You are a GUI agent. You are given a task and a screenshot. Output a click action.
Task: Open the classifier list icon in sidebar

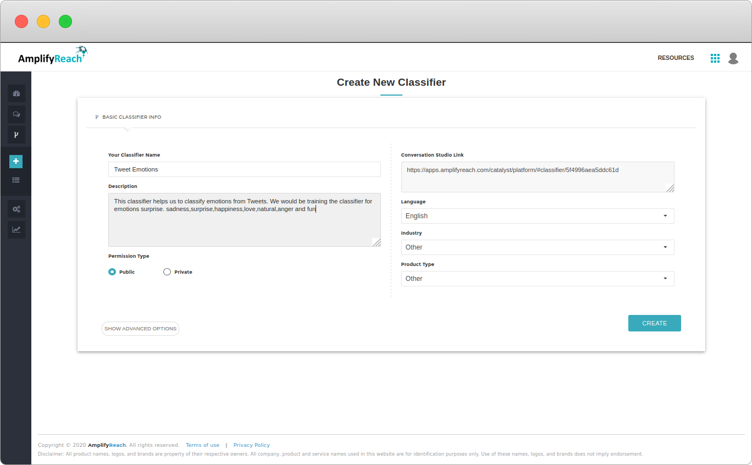pyautogui.click(x=16, y=180)
